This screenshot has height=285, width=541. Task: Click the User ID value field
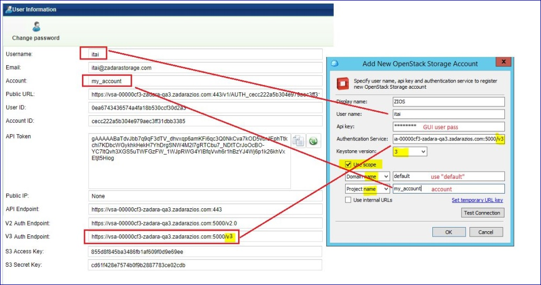coord(205,108)
